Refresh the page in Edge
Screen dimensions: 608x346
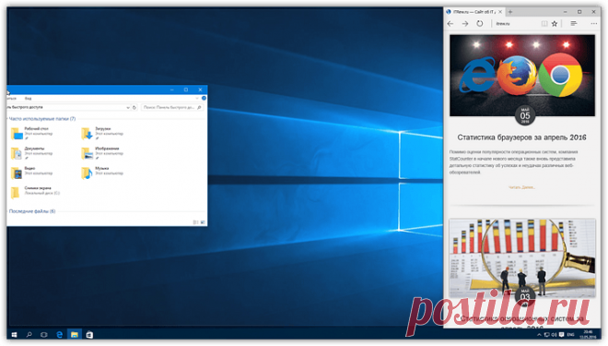480,24
